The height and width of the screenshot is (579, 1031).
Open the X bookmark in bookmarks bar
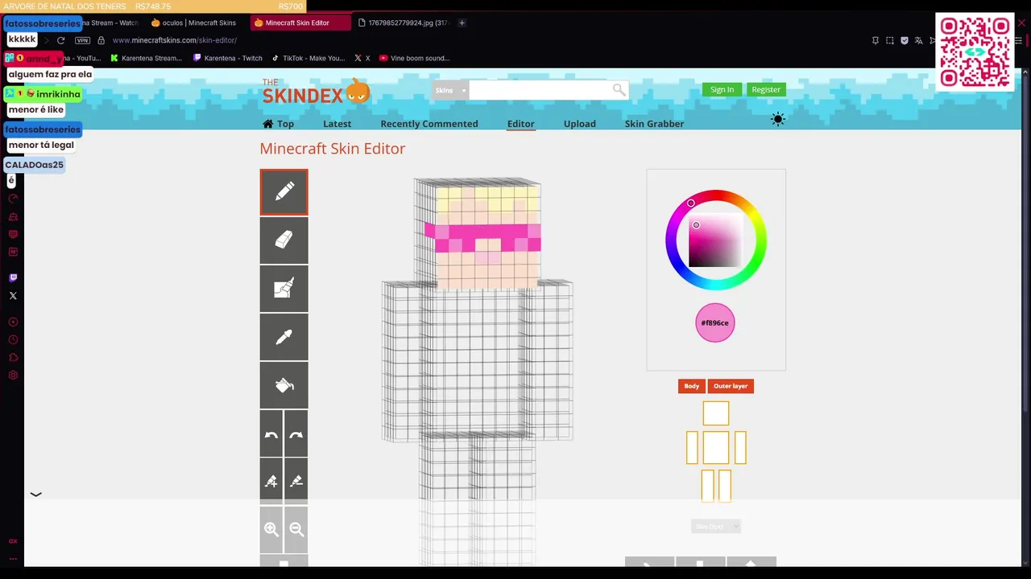(362, 58)
